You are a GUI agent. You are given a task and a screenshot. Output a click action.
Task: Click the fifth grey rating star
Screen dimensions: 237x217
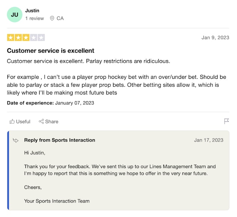point(41,38)
